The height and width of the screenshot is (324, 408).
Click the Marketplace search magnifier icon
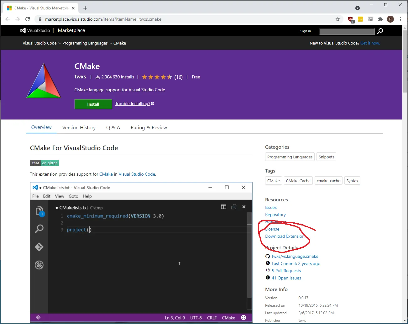coord(380,31)
